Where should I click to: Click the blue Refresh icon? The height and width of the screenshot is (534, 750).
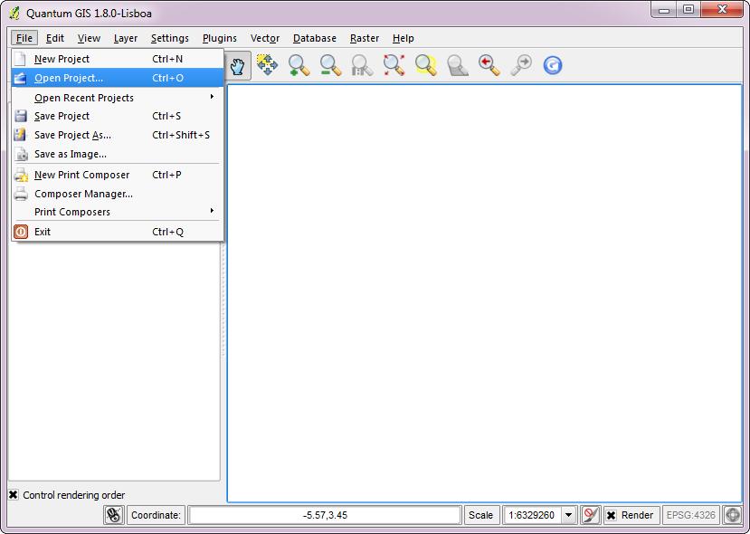coord(553,65)
